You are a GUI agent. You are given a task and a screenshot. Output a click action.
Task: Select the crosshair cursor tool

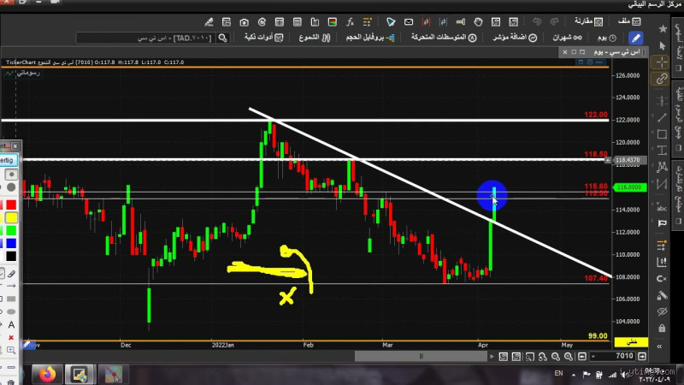pos(661,62)
